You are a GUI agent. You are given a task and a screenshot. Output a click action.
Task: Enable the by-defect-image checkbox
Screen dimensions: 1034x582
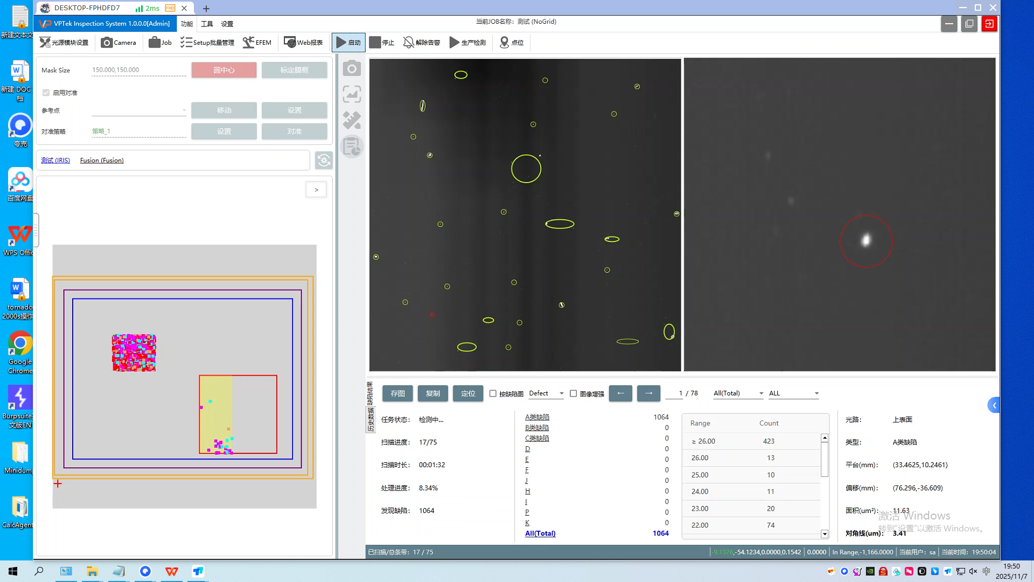[x=493, y=393]
